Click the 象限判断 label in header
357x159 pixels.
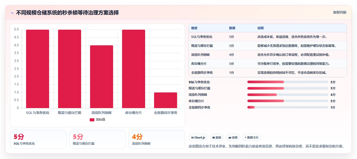[x=340, y=12]
